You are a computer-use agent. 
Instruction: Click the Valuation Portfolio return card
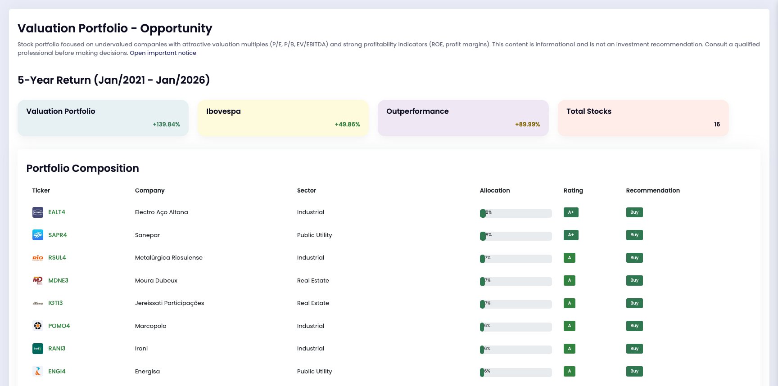coord(103,118)
